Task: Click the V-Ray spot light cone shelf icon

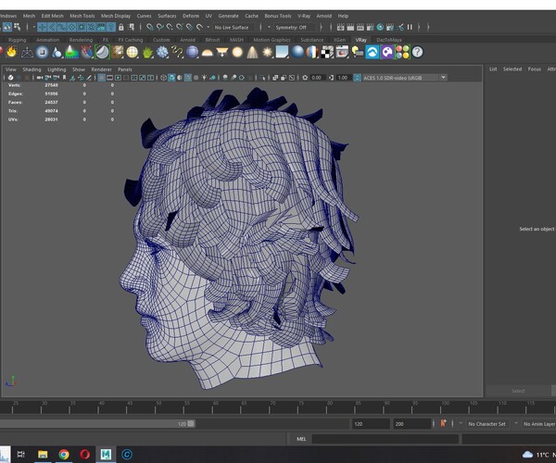Action: pyautogui.click(x=252, y=52)
